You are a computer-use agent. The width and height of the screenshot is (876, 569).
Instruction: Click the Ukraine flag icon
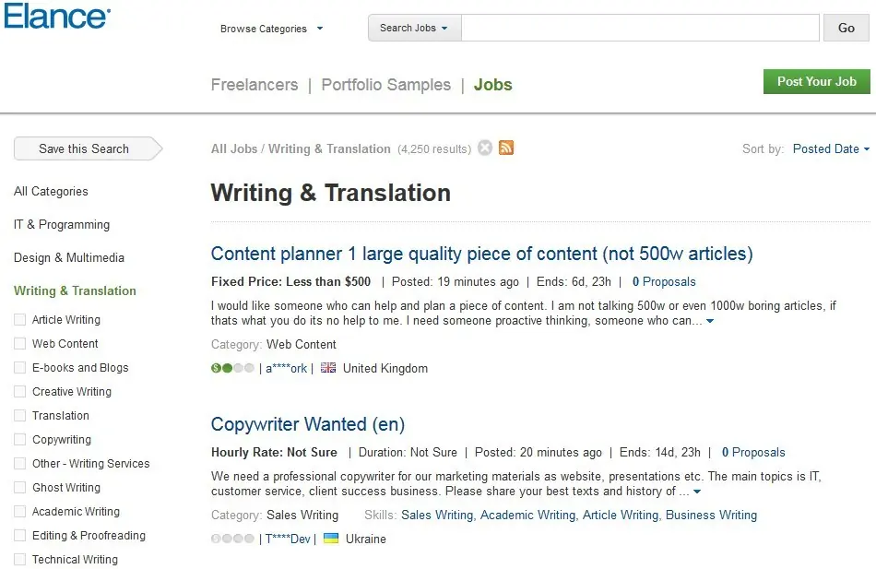click(331, 539)
